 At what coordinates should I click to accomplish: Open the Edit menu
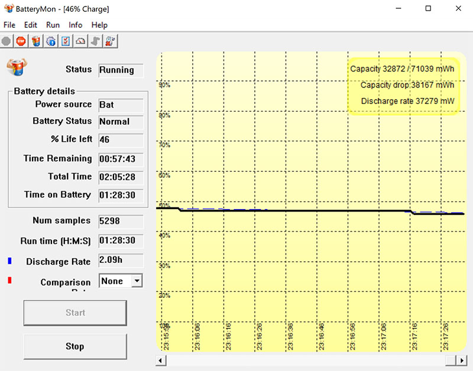(x=31, y=25)
